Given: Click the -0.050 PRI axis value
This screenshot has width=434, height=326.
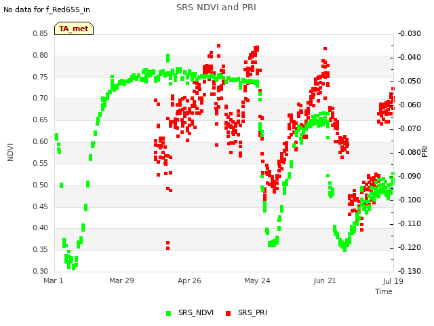Looking at the screenshot, I should pos(410,81).
